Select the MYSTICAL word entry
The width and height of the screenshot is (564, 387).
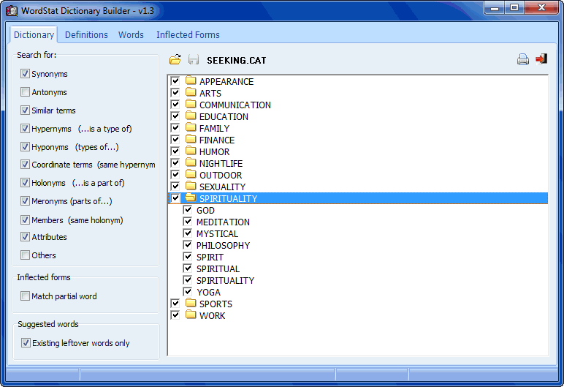217,234
